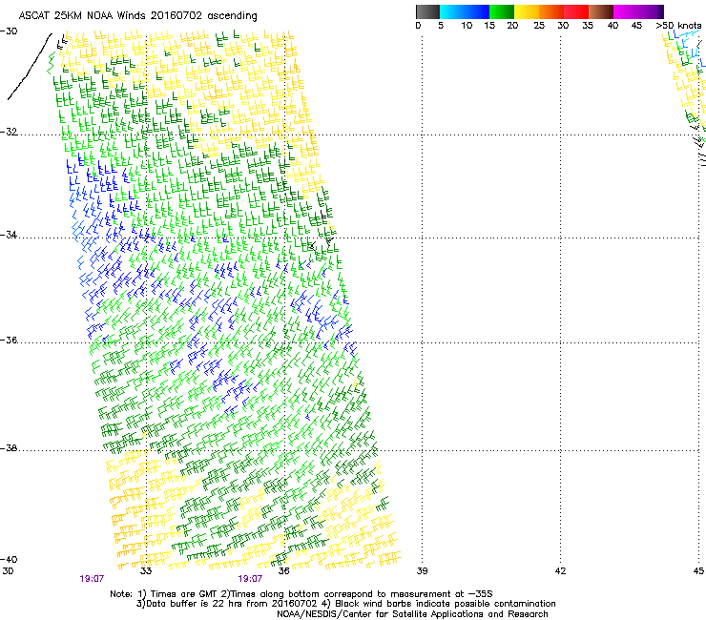This screenshot has height=620, width=706.
Task: Click the longitude label '30'
Action: tap(8, 571)
